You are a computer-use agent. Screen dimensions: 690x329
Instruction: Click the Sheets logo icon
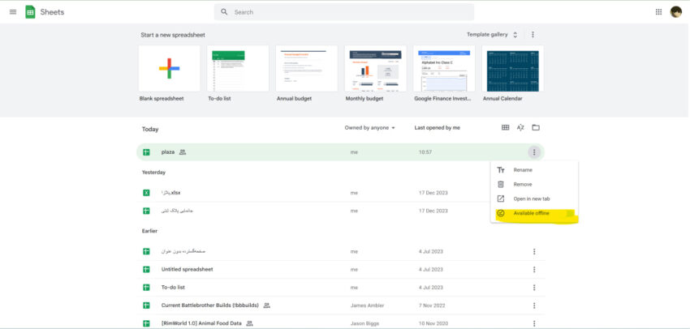(30, 12)
